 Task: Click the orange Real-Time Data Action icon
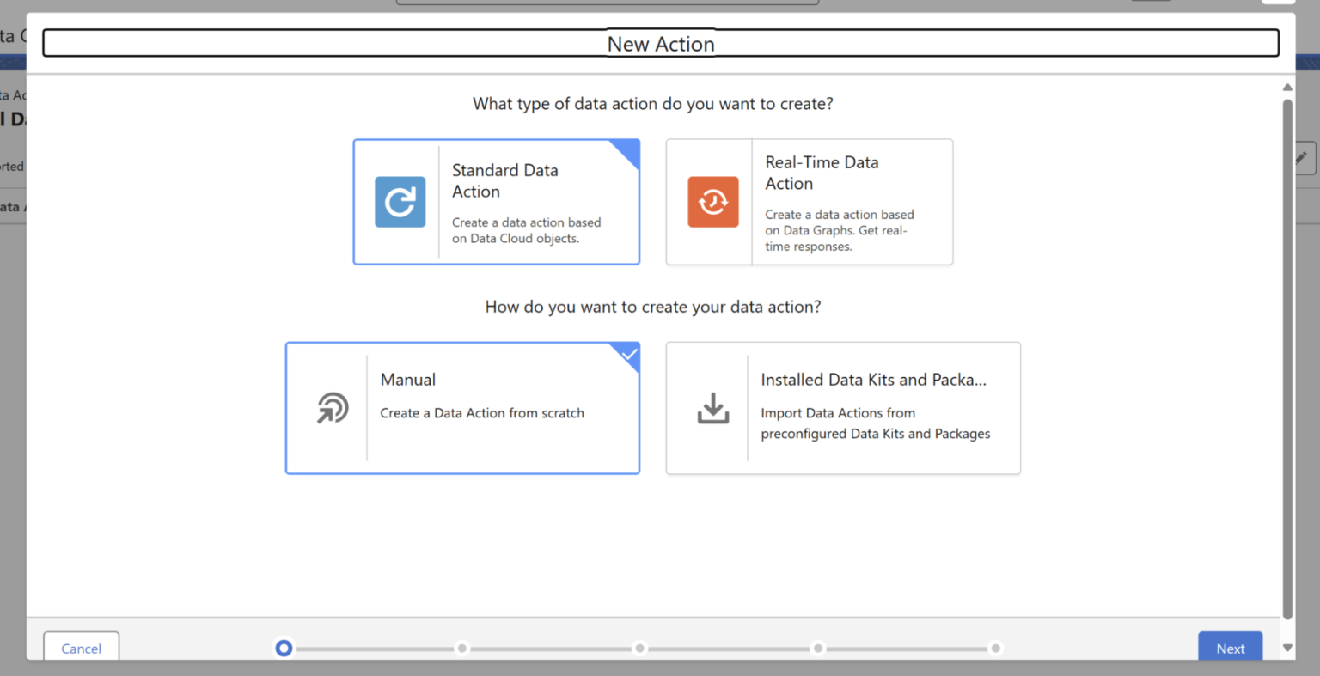pos(712,202)
